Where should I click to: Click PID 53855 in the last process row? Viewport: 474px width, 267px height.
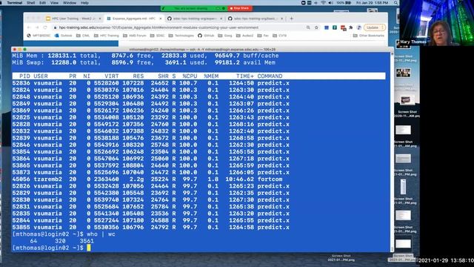(21, 228)
